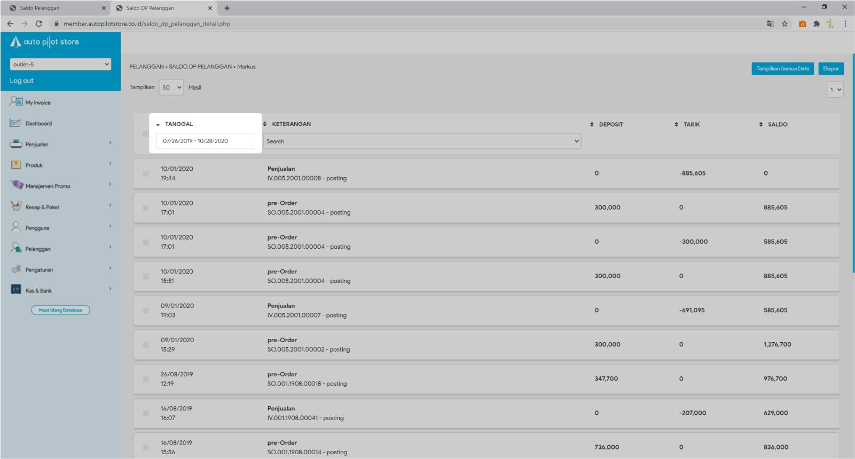Click the Ekspor button

click(x=830, y=69)
